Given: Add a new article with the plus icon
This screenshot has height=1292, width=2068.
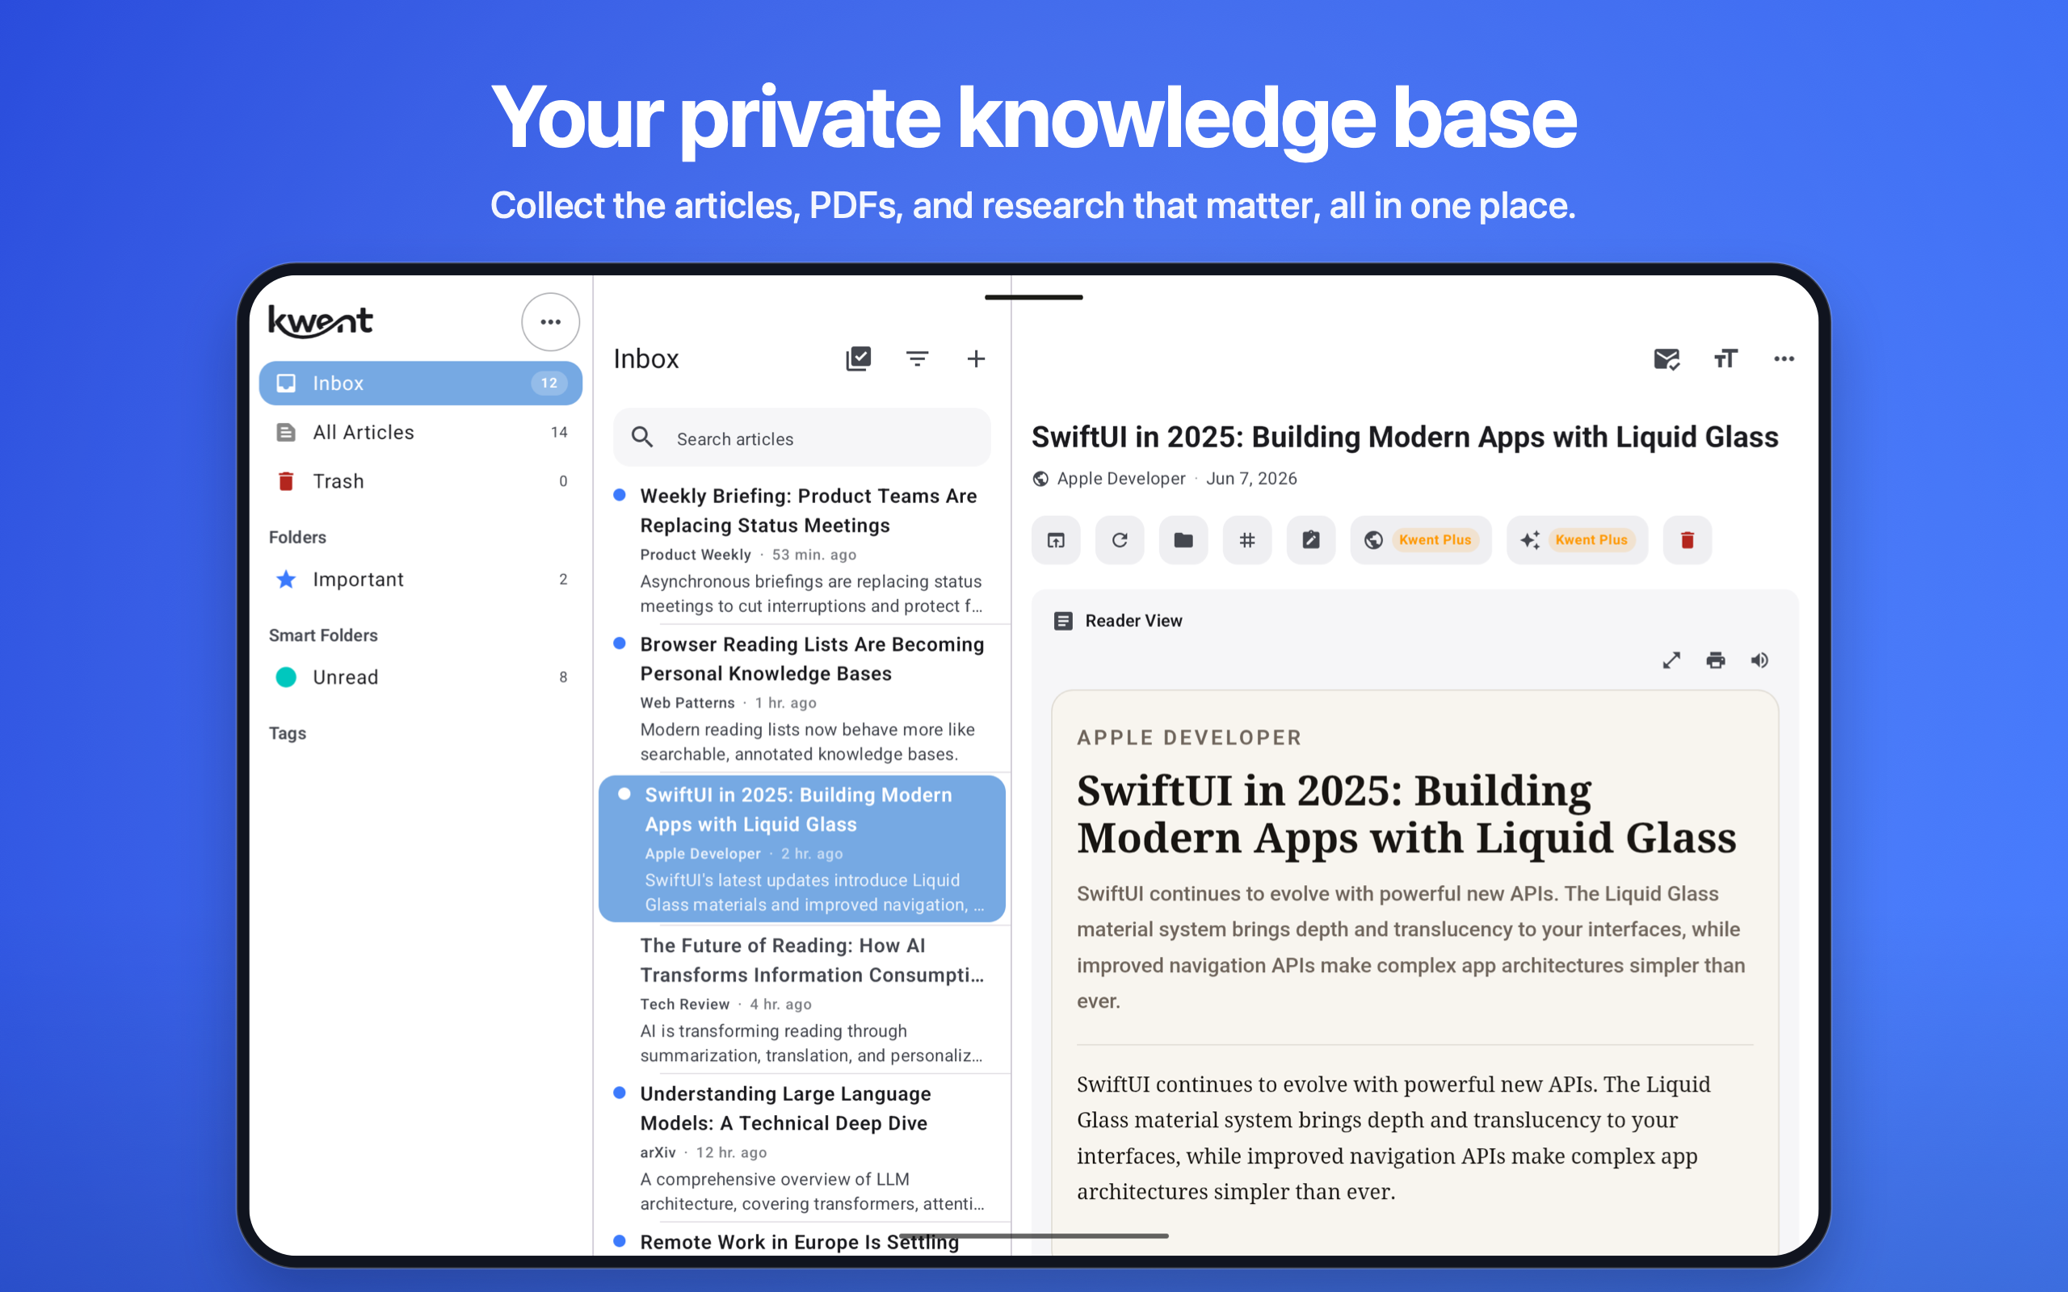Looking at the screenshot, I should [976, 359].
